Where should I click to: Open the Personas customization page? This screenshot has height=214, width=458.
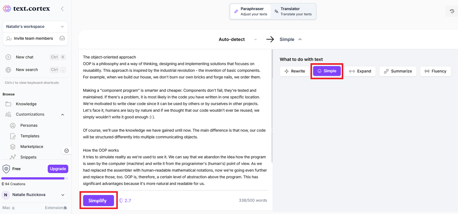29,125
